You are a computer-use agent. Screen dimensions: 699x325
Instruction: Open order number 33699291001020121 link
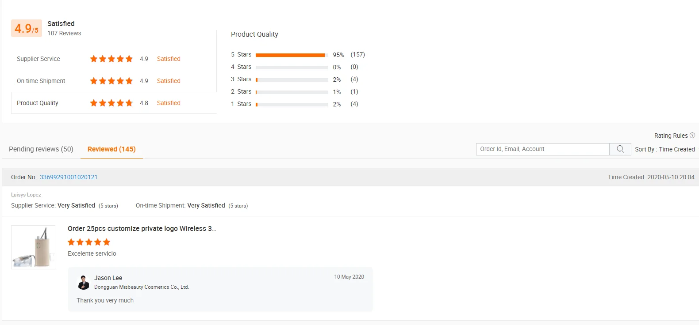(x=69, y=177)
